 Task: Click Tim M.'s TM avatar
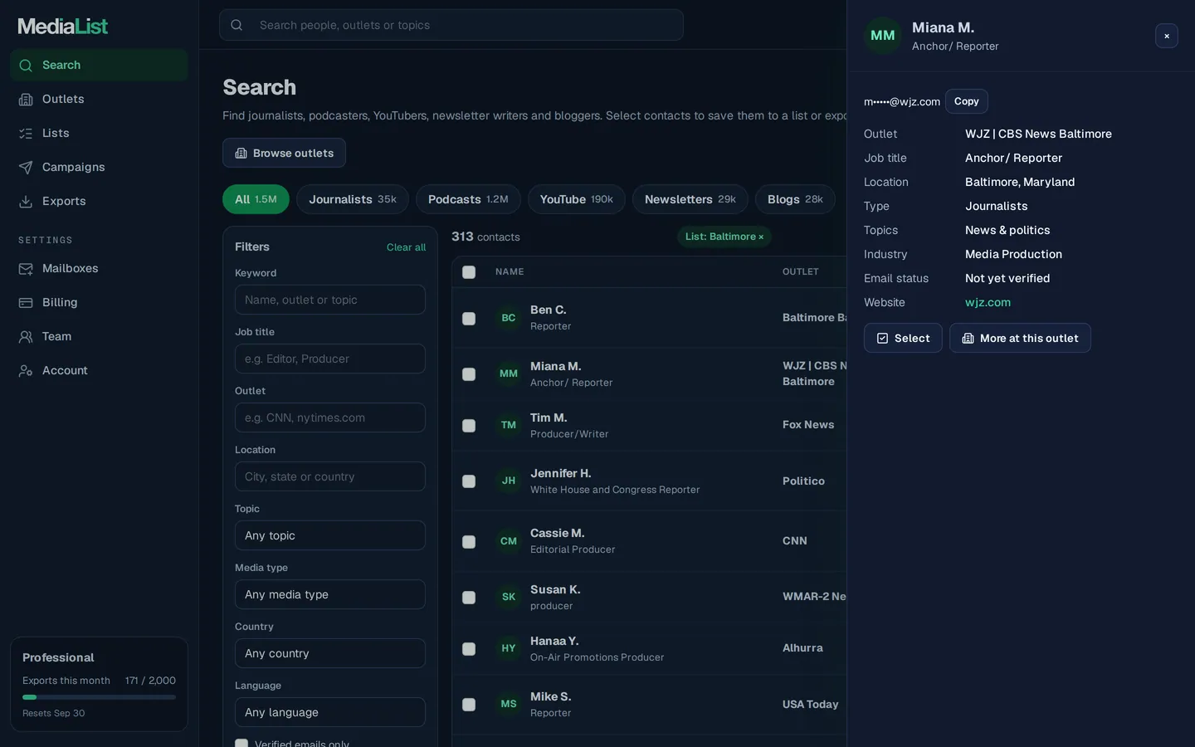(509, 425)
